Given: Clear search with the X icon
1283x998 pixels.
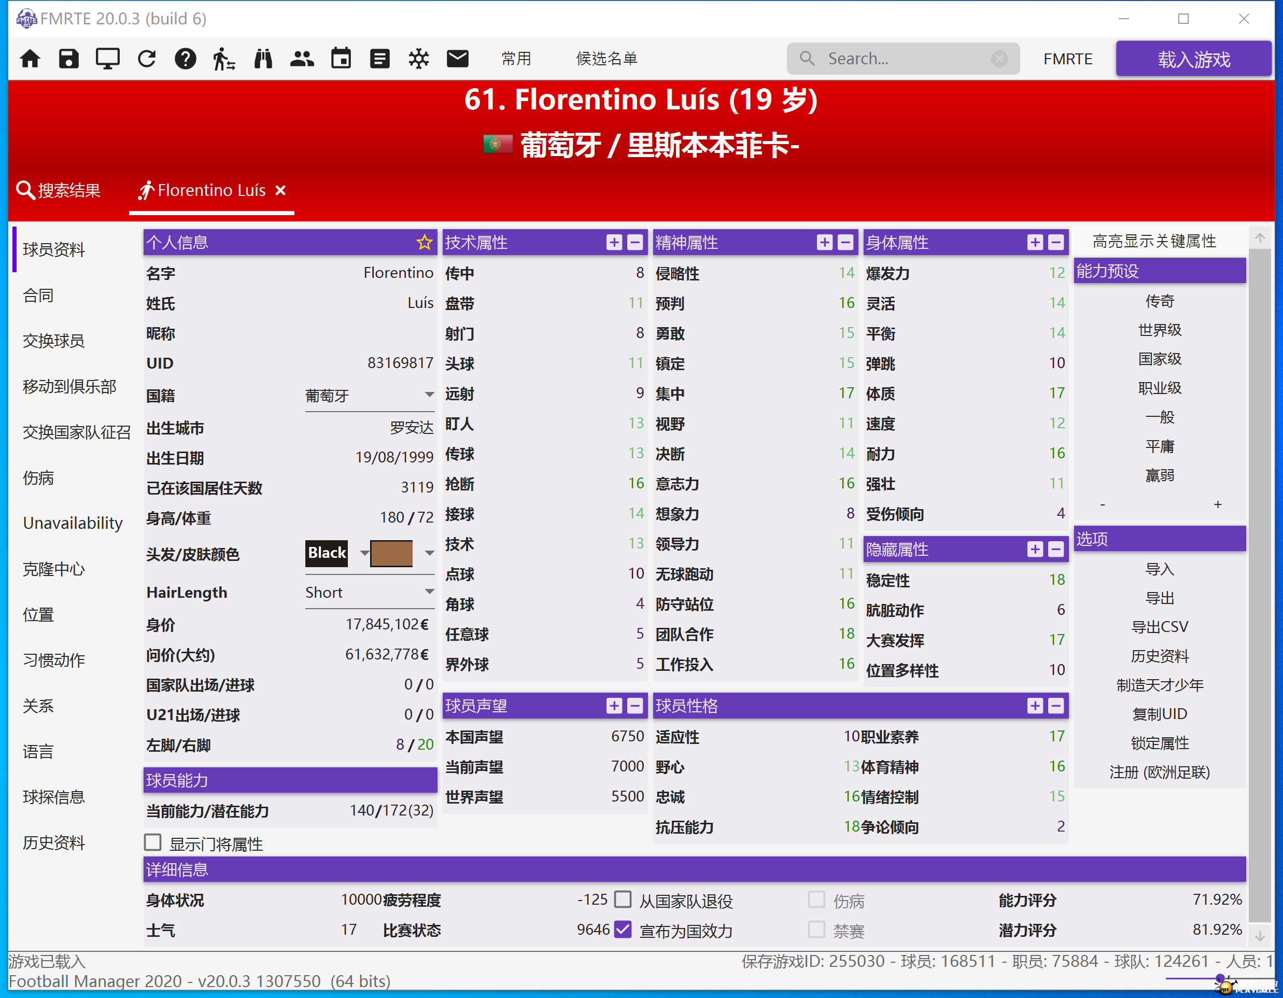Looking at the screenshot, I should [999, 59].
